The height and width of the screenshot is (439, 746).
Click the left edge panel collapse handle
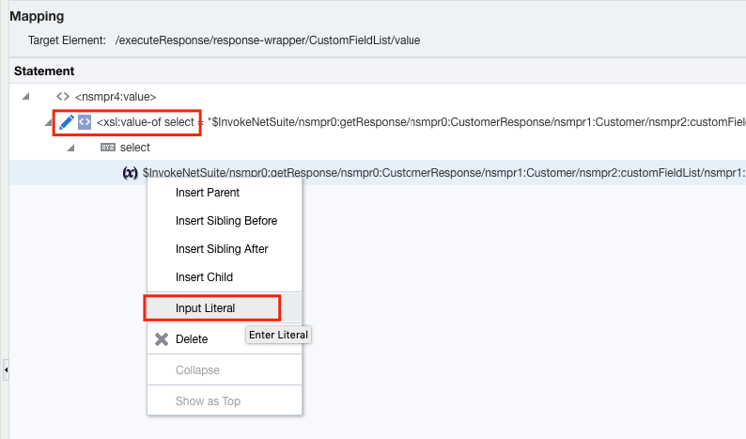pos(4,370)
